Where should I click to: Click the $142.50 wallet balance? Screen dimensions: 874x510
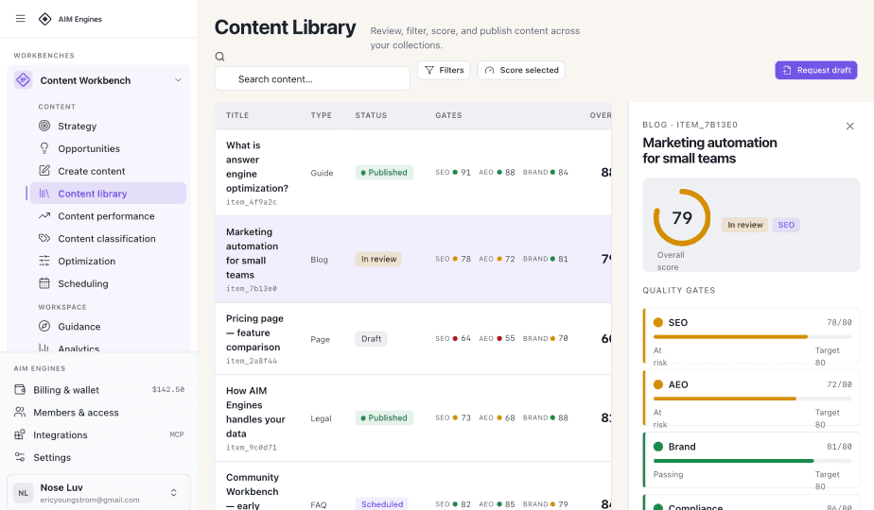tap(167, 390)
